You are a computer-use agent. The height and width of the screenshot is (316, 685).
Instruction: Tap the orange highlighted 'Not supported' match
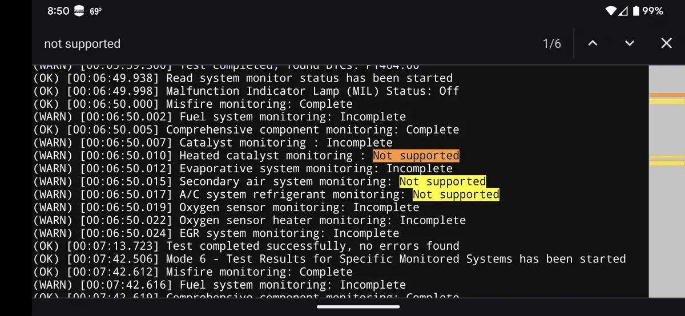pyautogui.click(x=416, y=156)
